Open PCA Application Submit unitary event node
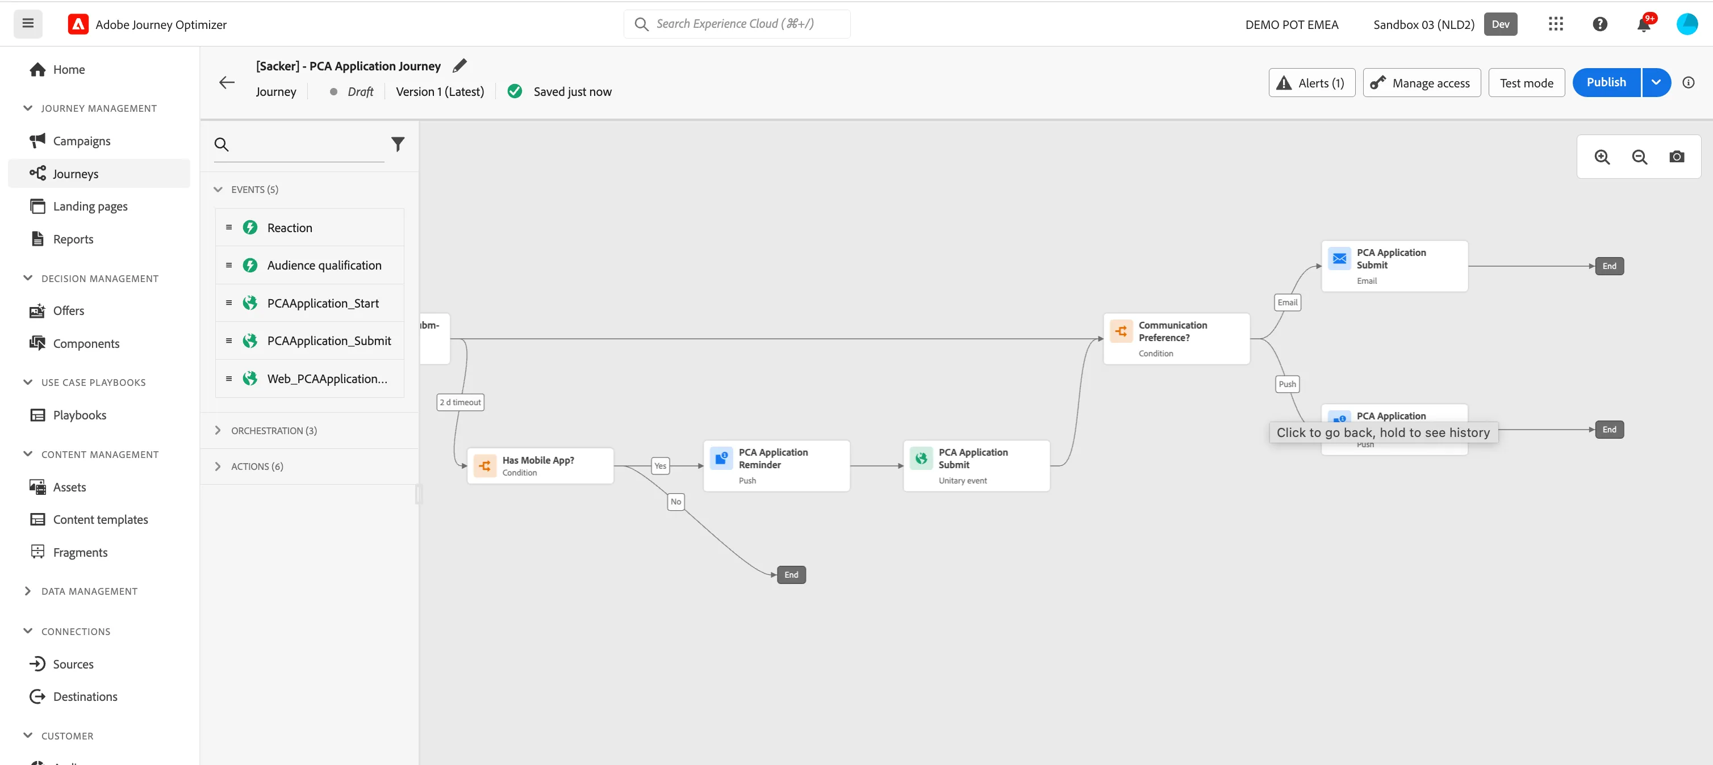The width and height of the screenshot is (1713, 765). (976, 465)
